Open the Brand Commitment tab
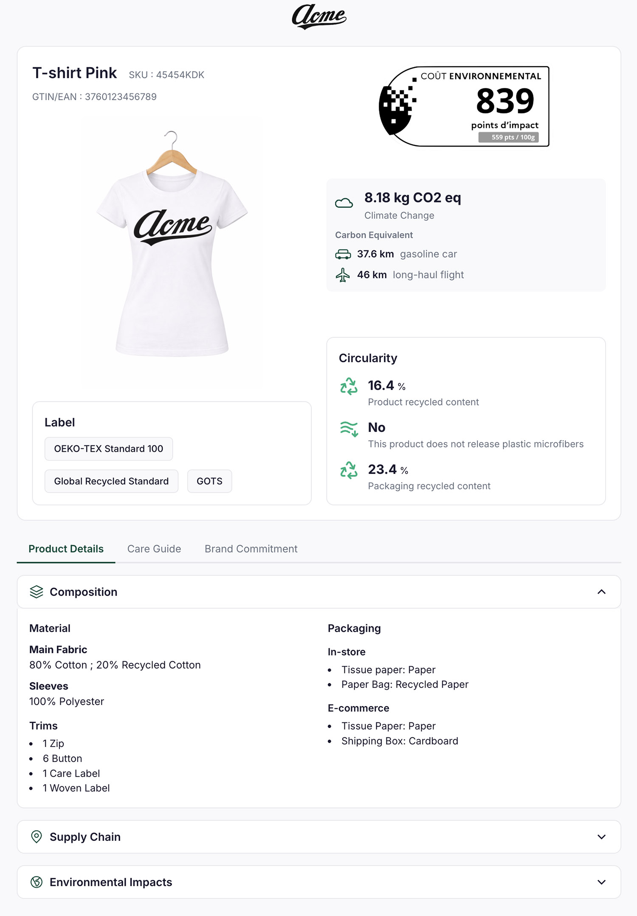637x916 pixels. (x=251, y=549)
